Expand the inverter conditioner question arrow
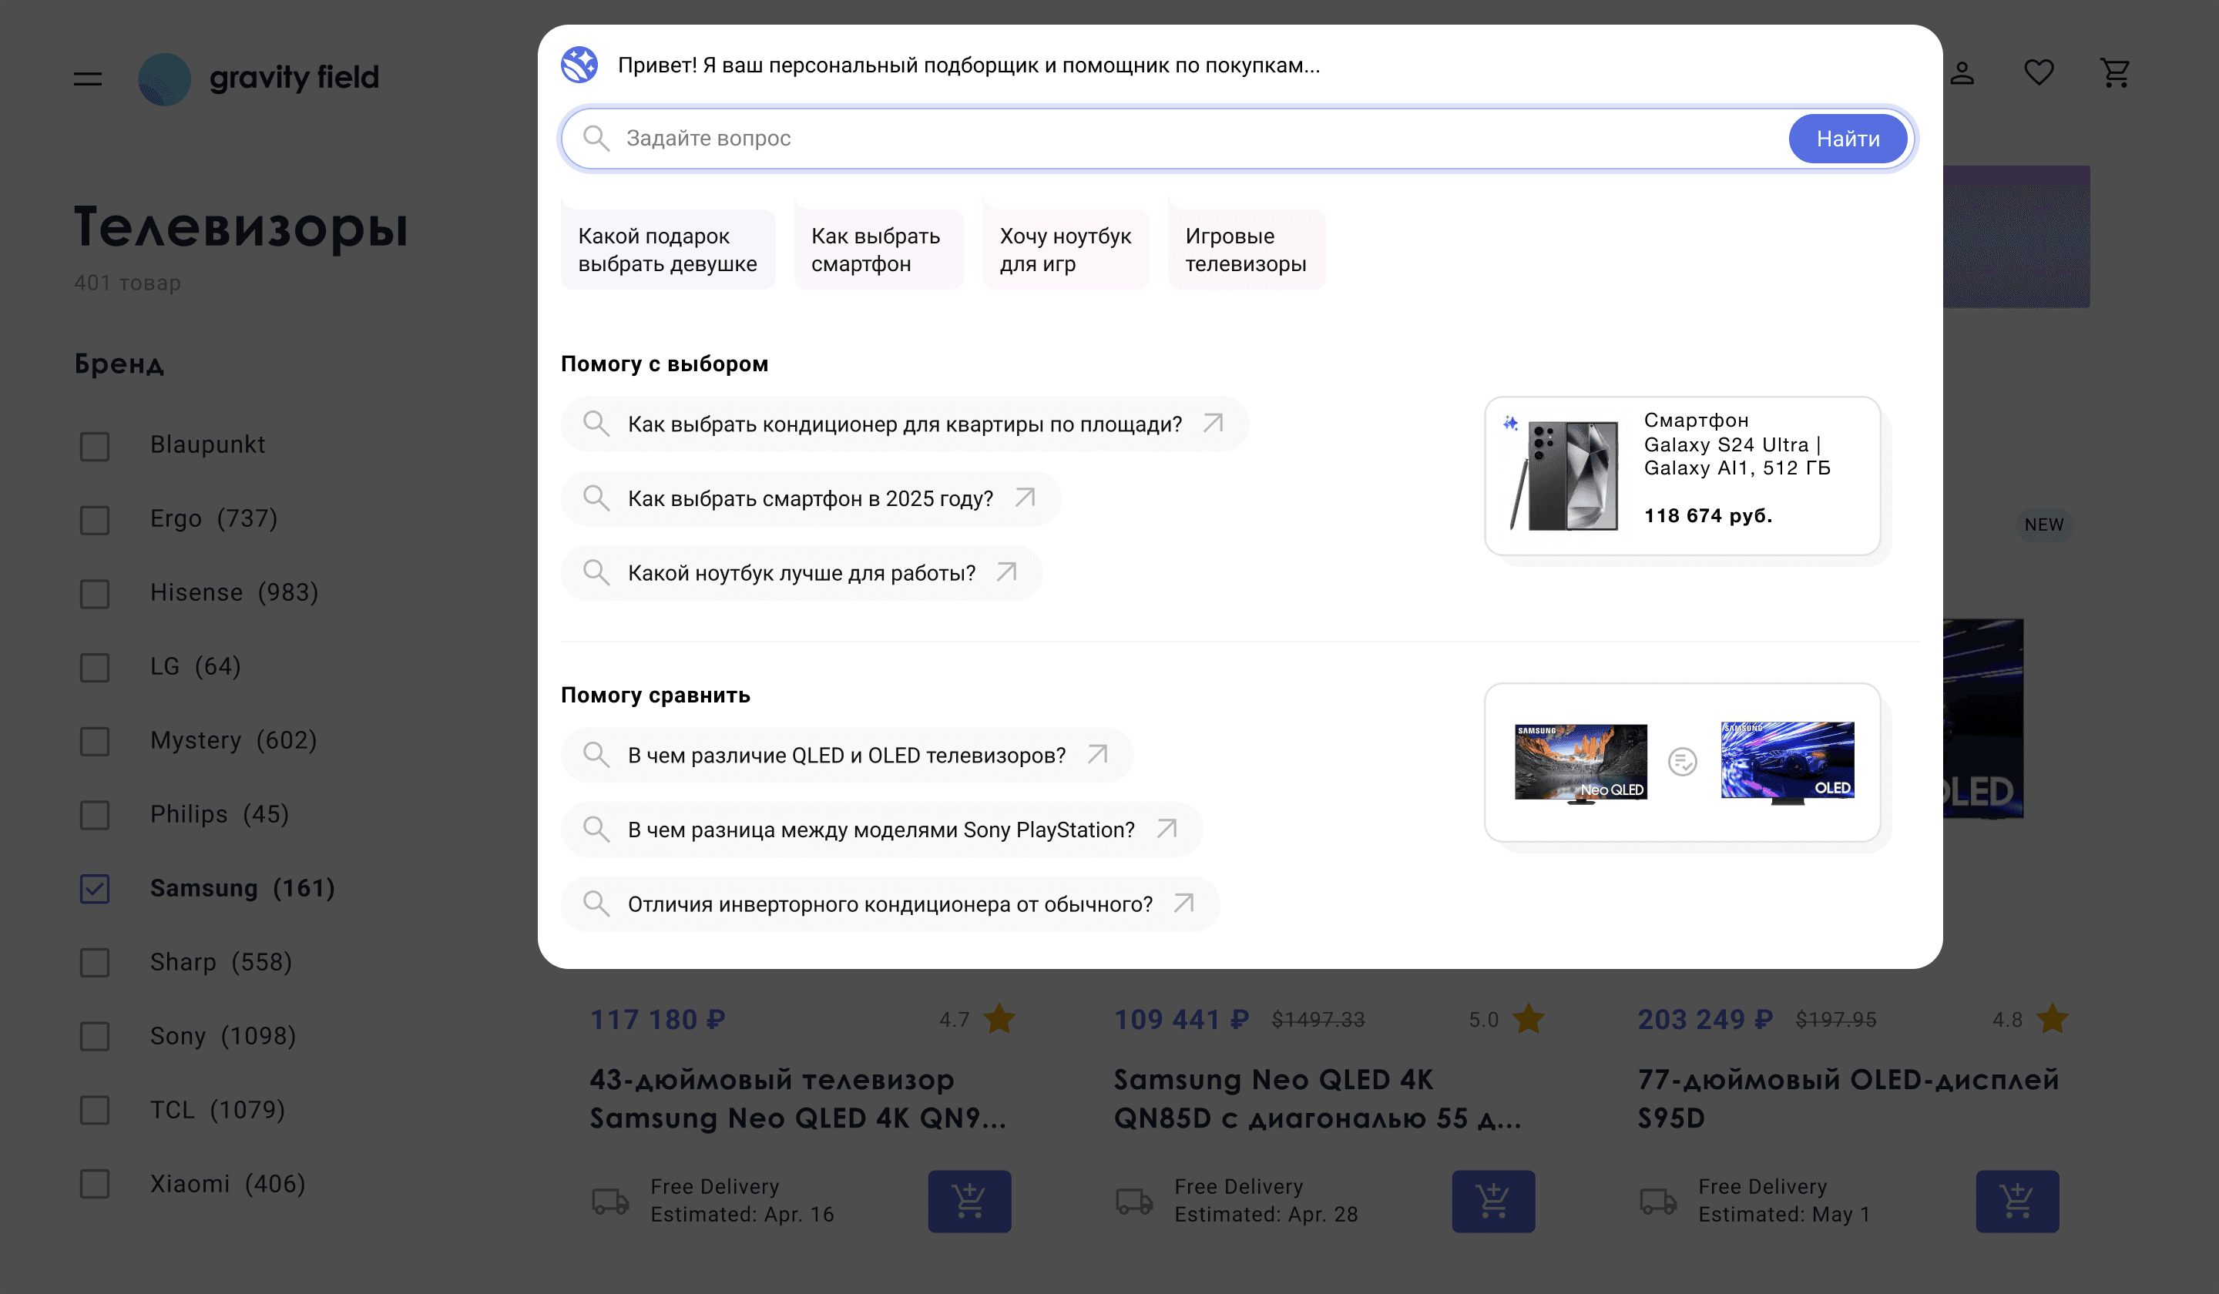The image size is (2219, 1294). tap(1183, 903)
